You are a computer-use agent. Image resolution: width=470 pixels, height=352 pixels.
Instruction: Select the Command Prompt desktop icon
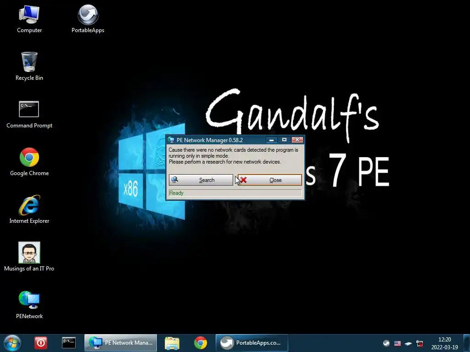click(29, 115)
